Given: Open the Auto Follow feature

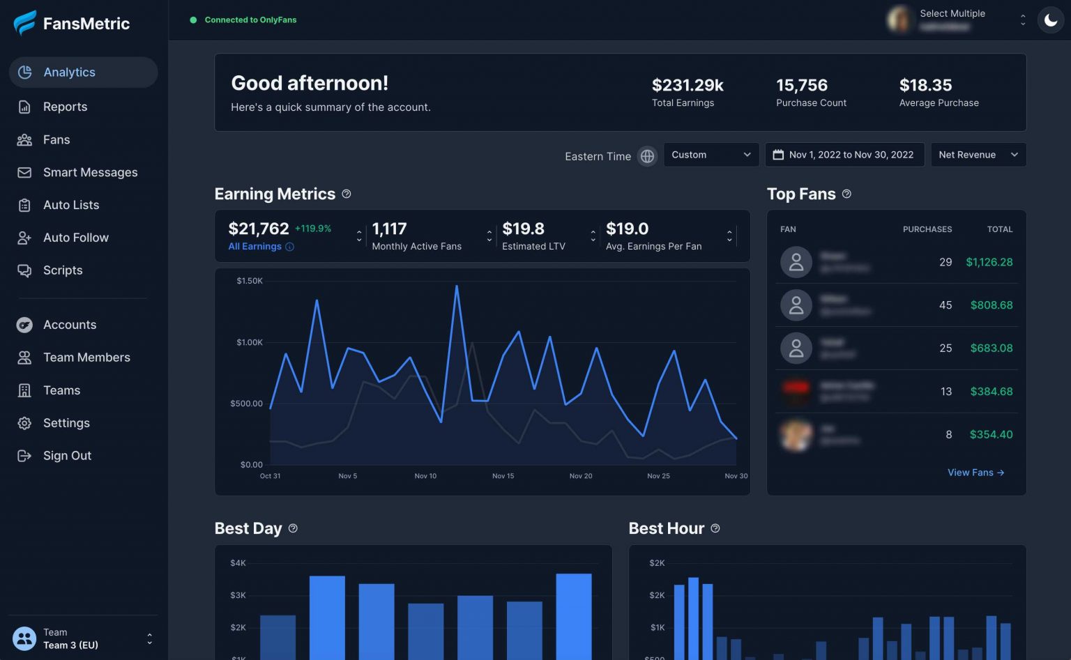Looking at the screenshot, I should (75, 238).
